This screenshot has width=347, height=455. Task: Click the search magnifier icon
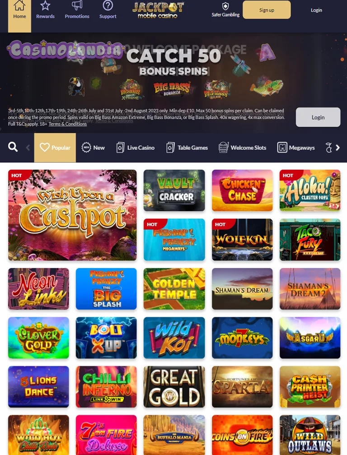(13, 147)
